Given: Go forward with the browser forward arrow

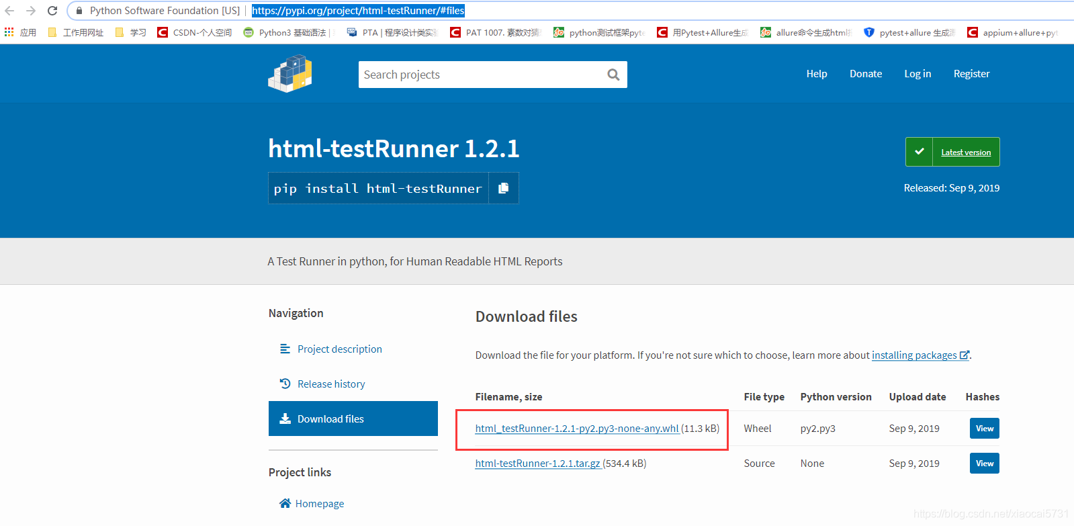Looking at the screenshot, I should [x=31, y=11].
